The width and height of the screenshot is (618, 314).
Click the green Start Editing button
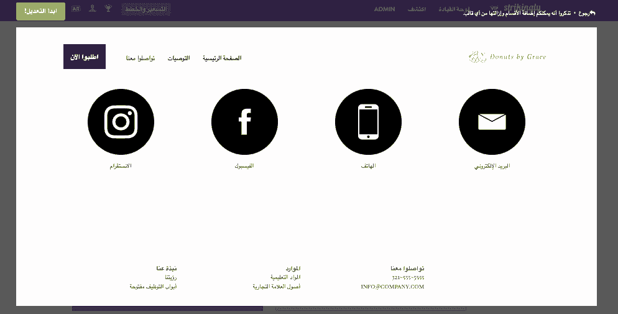[40, 11]
